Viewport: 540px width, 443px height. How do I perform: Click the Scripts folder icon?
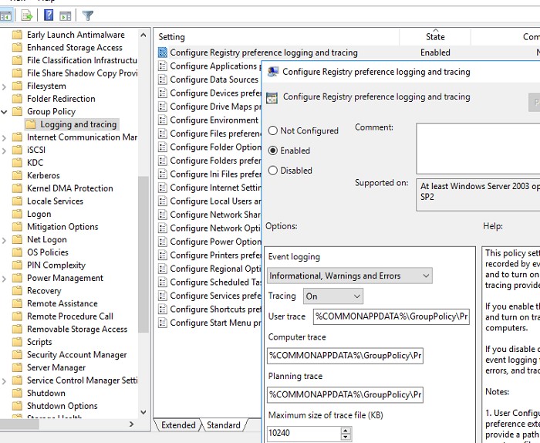tap(17, 342)
